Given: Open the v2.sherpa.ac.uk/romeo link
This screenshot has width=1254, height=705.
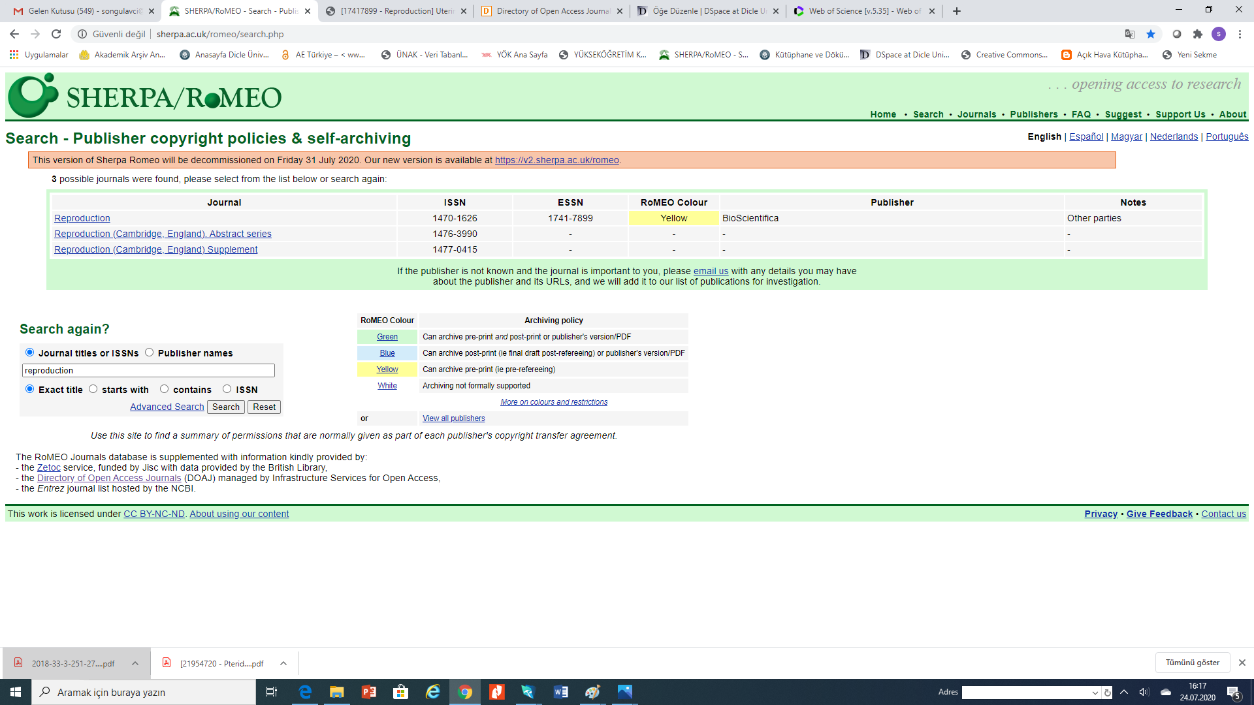Looking at the screenshot, I should (556, 160).
